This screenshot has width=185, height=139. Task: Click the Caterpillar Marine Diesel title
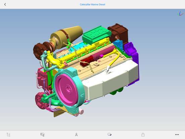[92, 4]
